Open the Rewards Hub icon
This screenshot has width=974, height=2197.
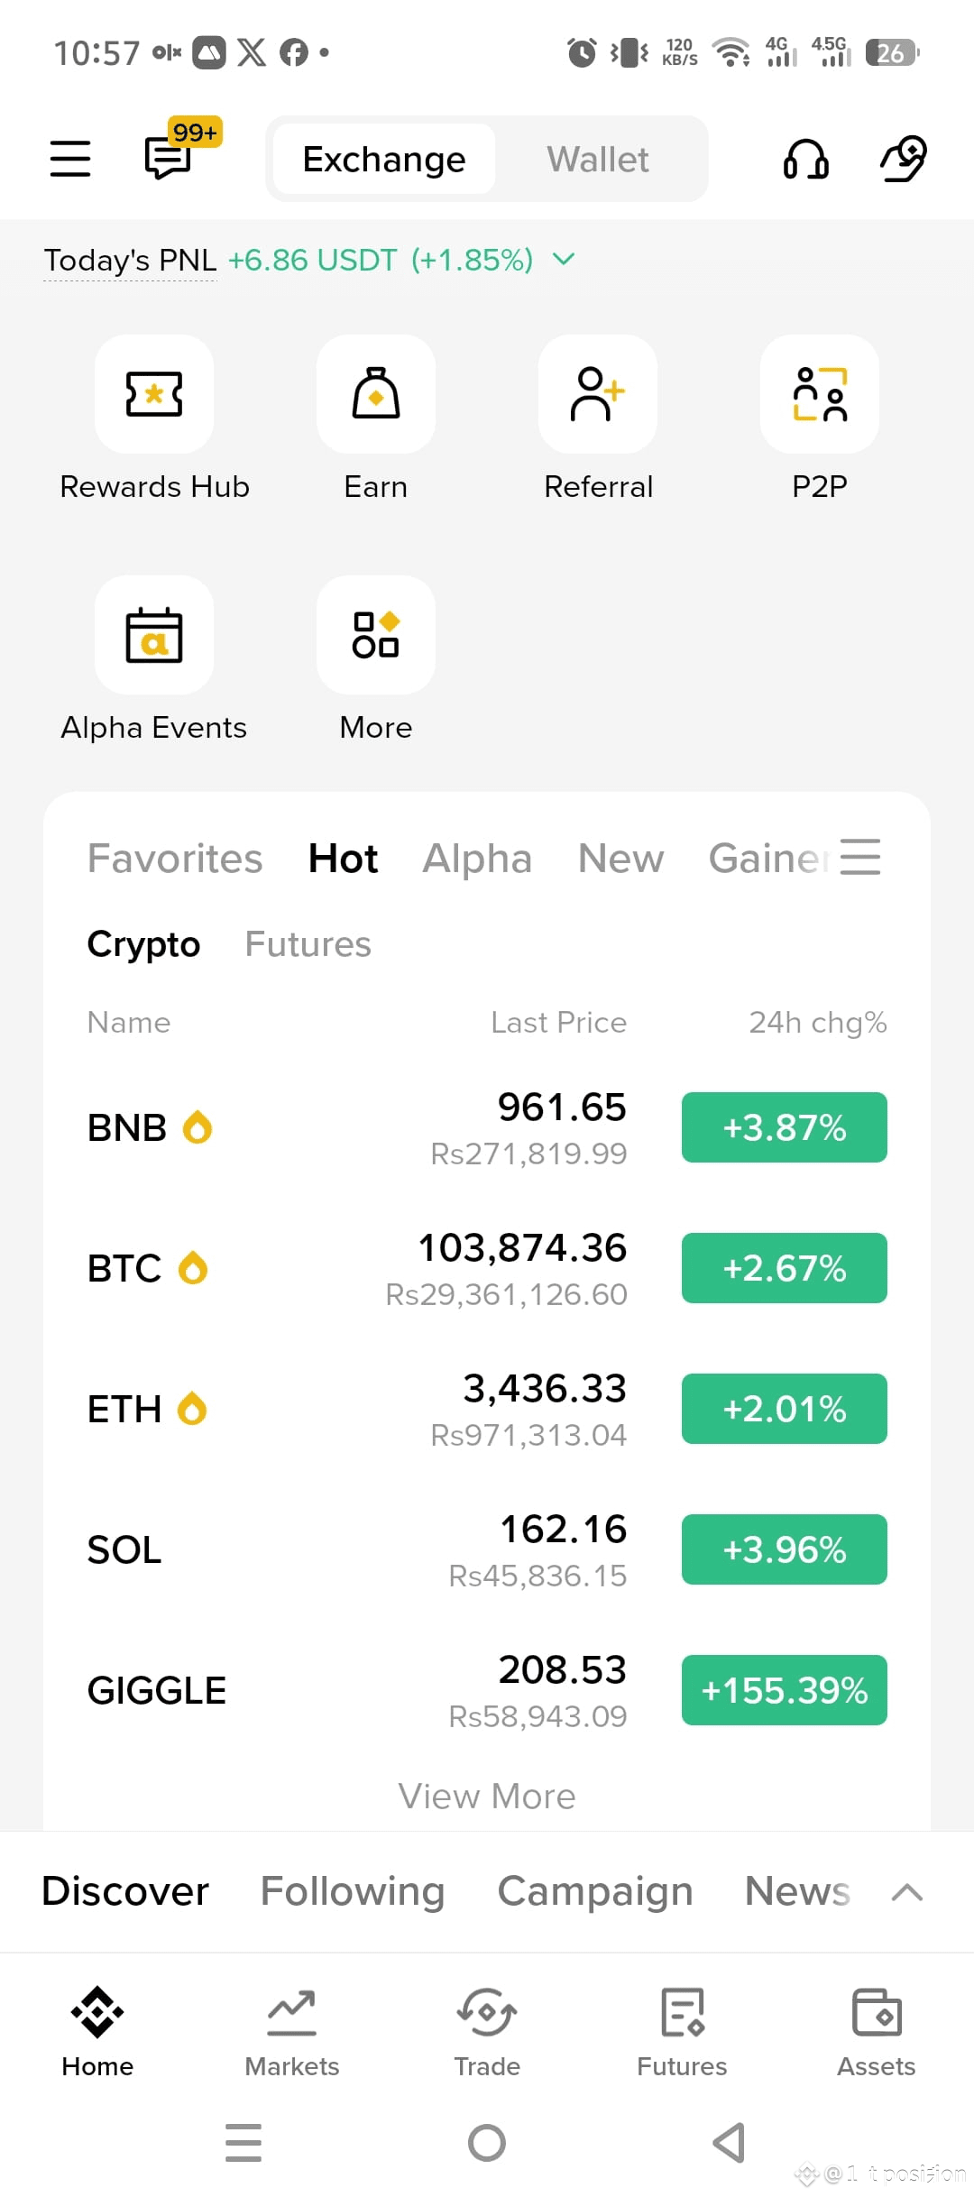[154, 394]
